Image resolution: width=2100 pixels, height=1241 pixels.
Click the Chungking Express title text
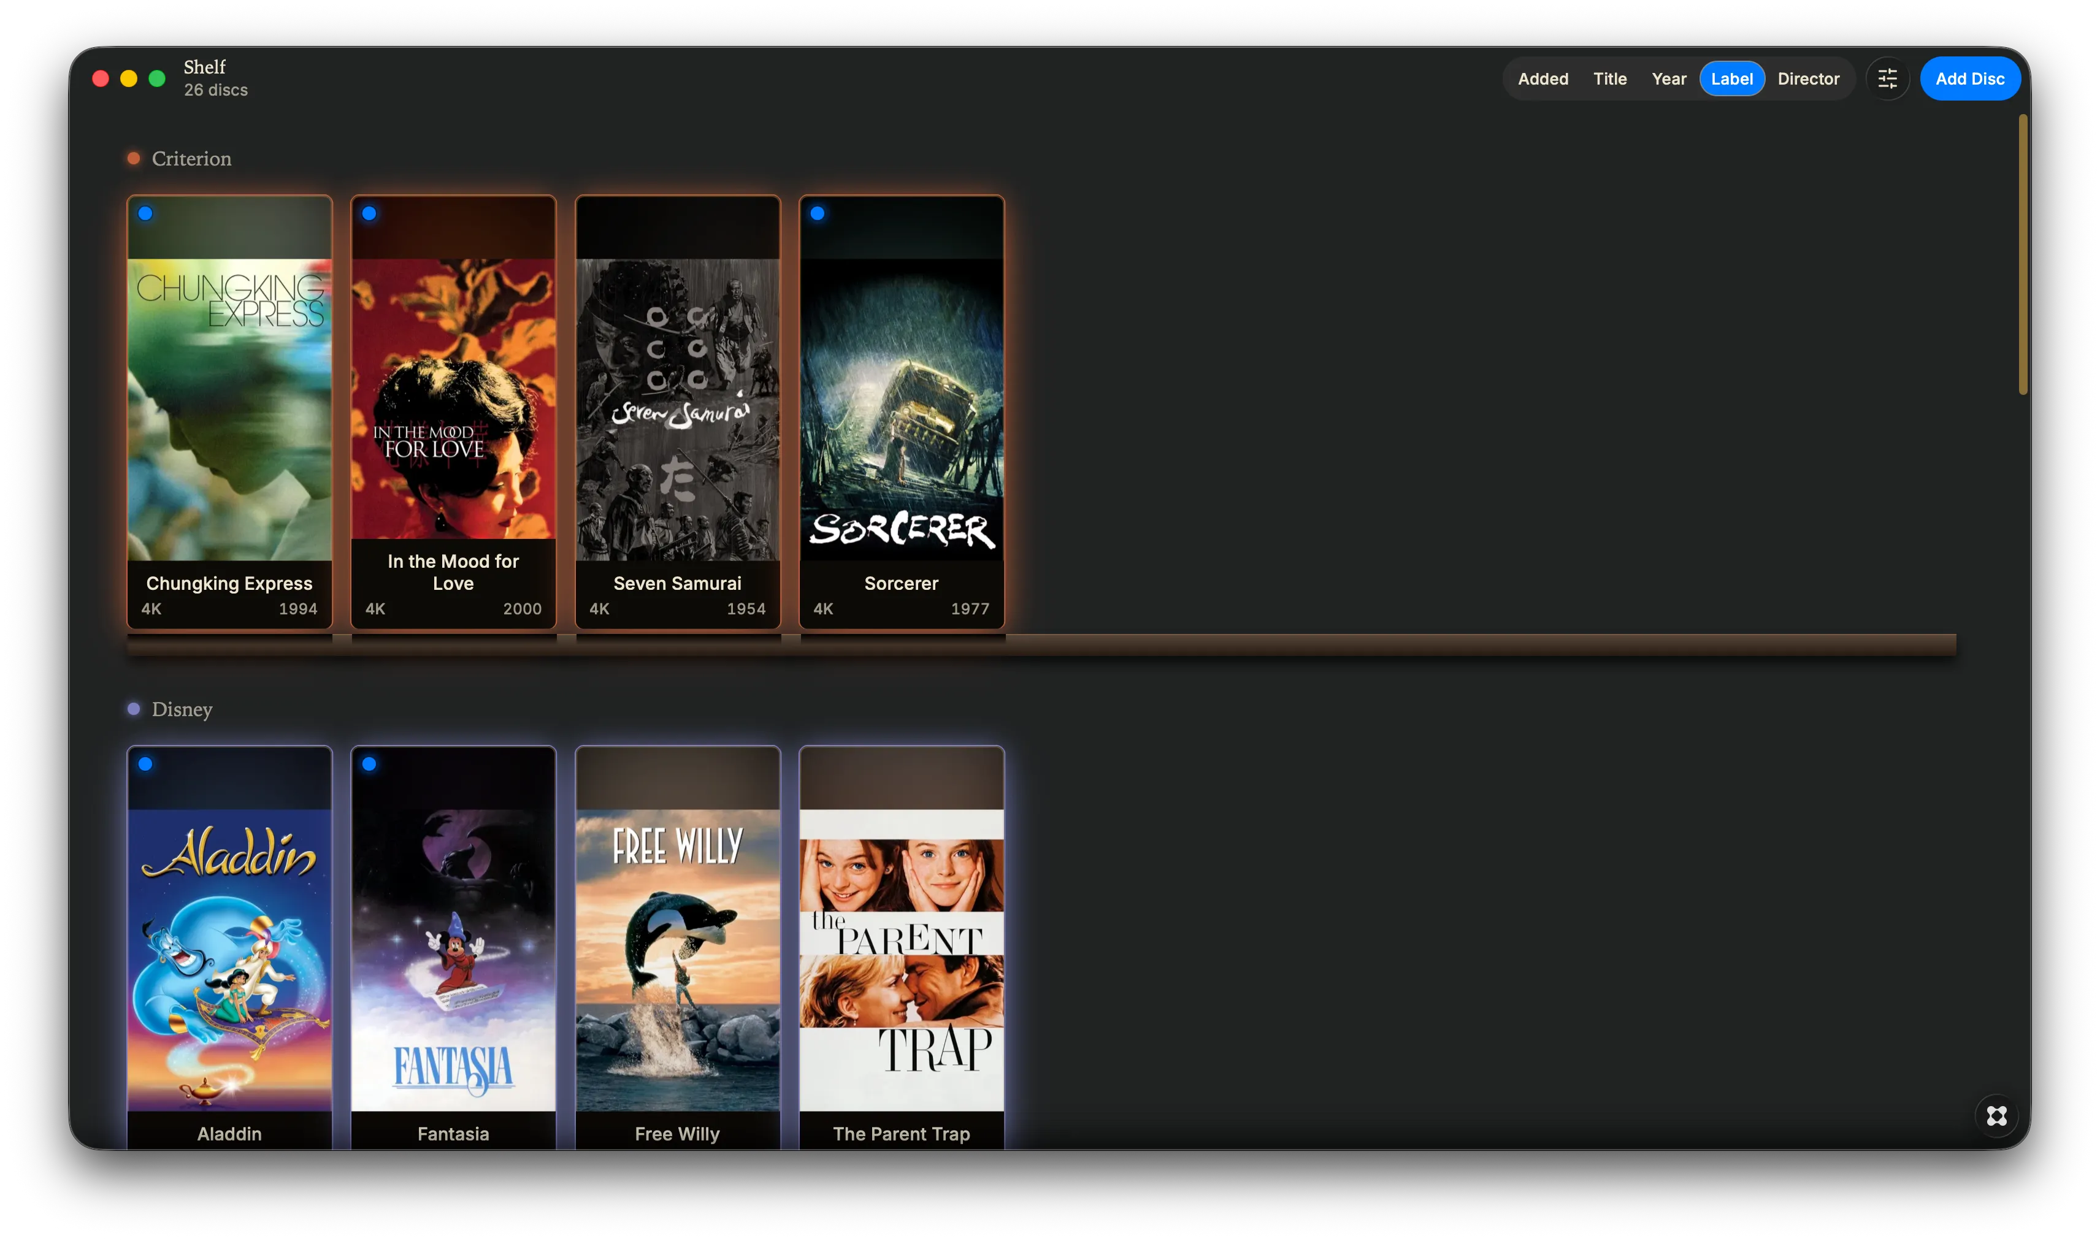coord(229,583)
